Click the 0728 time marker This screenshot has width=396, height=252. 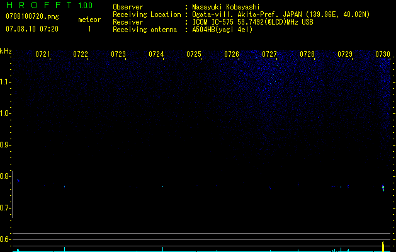(x=307, y=54)
